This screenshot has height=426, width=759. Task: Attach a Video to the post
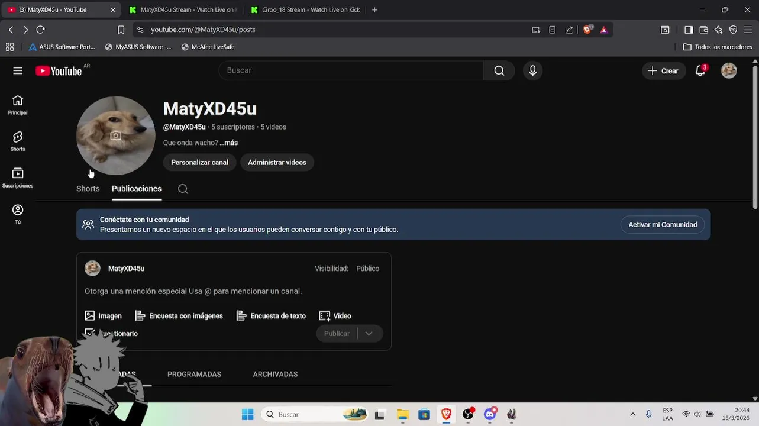pyautogui.click(x=335, y=316)
